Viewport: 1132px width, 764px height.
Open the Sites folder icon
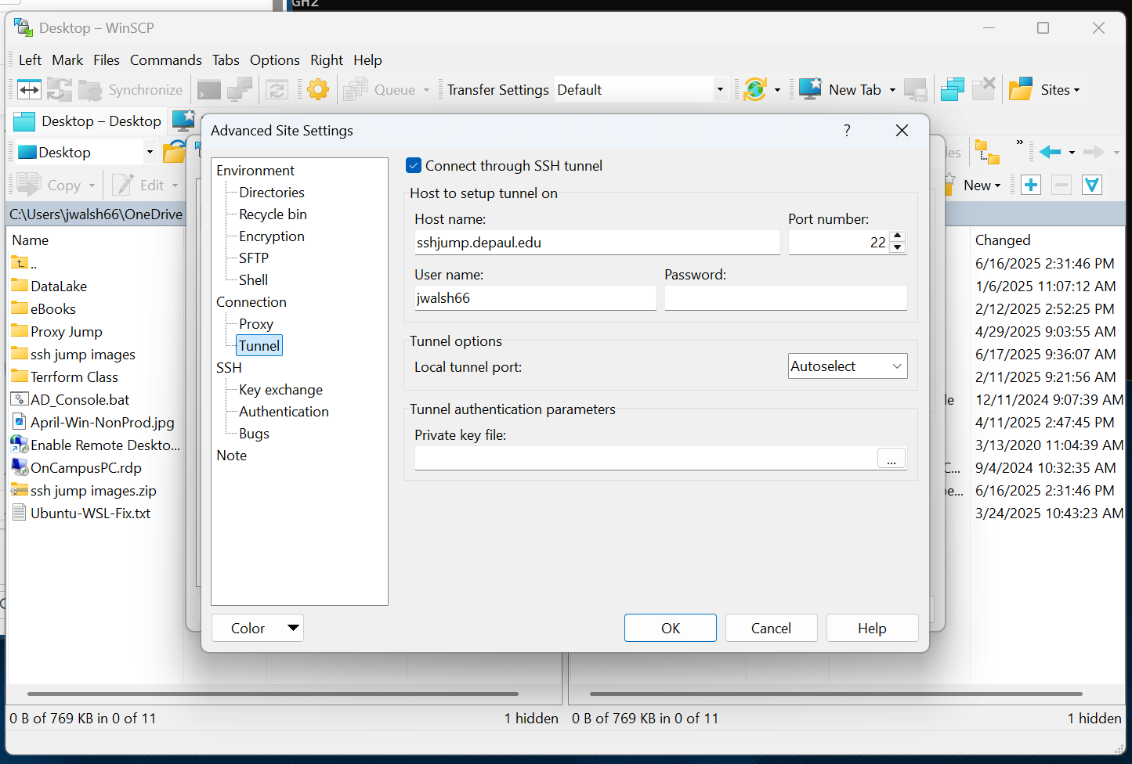pyautogui.click(x=1020, y=90)
